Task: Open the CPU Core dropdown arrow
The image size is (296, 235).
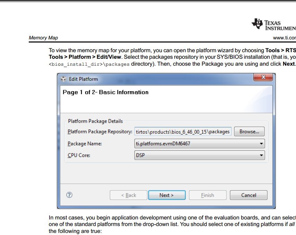Action: point(261,155)
